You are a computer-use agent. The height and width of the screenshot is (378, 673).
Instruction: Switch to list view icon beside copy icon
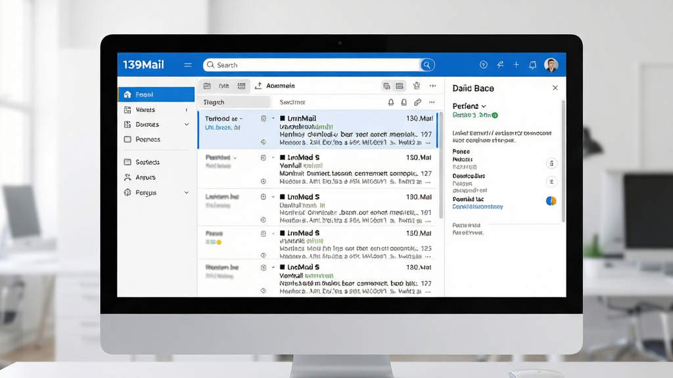coord(400,86)
